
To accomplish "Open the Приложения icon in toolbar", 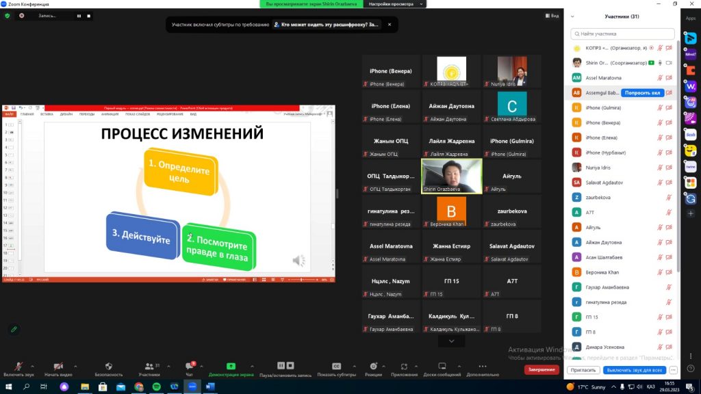I will click(x=405, y=367).
